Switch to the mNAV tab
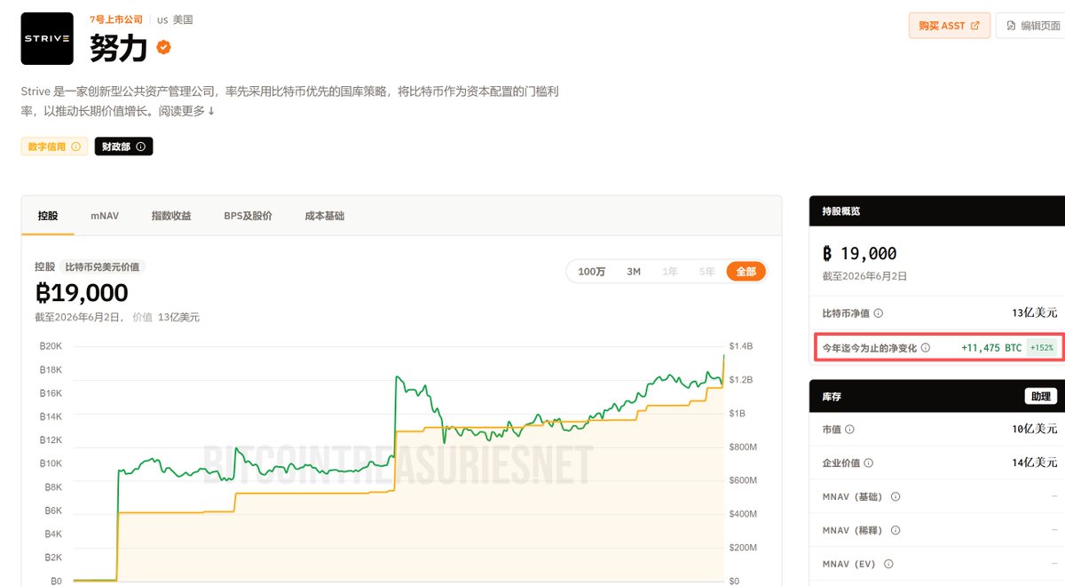Viewport: 1065px width, 586px height. [x=105, y=216]
